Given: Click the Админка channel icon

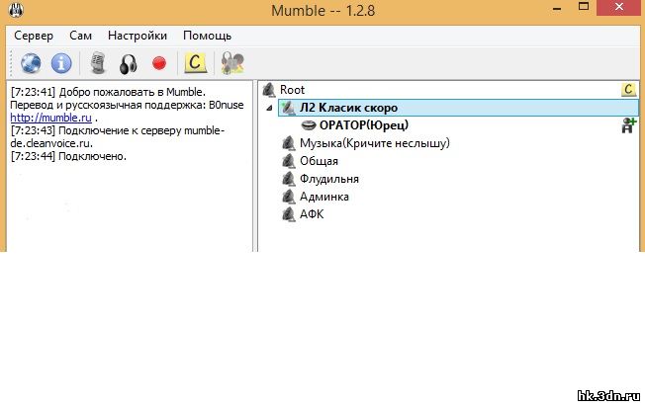Looking at the screenshot, I should [x=289, y=197].
